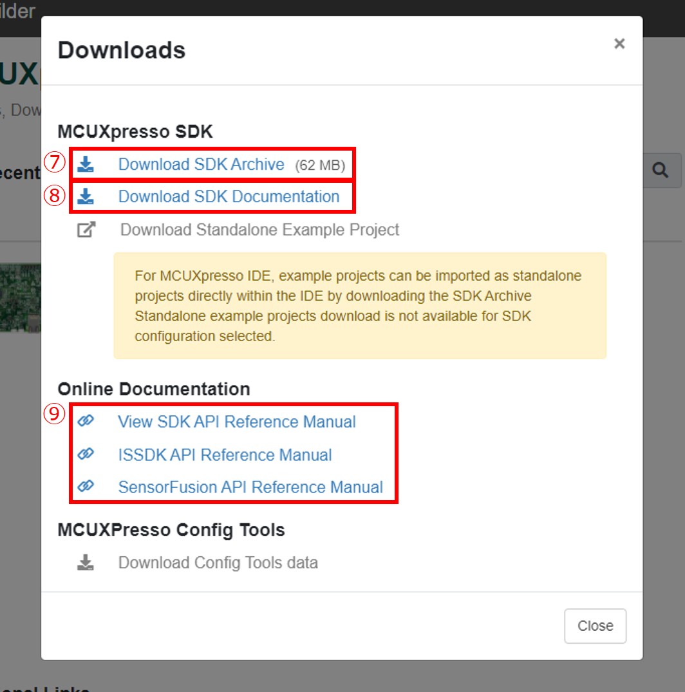The height and width of the screenshot is (692, 685).
Task: Select Download Config Tools data
Action: click(218, 562)
